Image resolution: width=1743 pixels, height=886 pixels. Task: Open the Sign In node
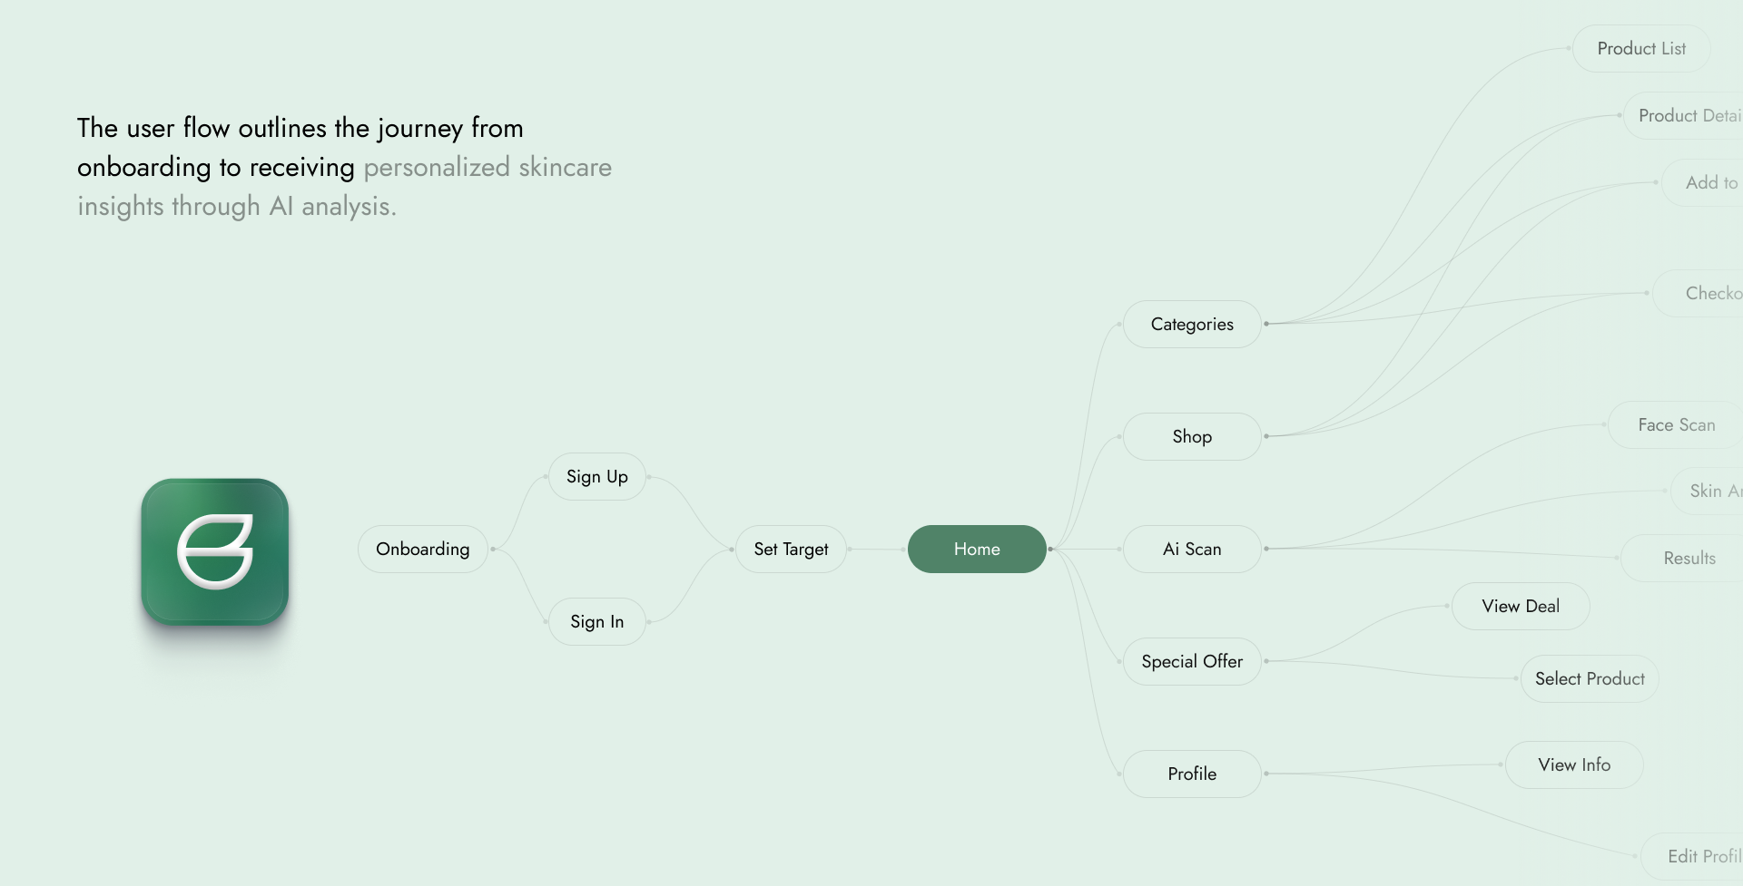[x=597, y=621]
